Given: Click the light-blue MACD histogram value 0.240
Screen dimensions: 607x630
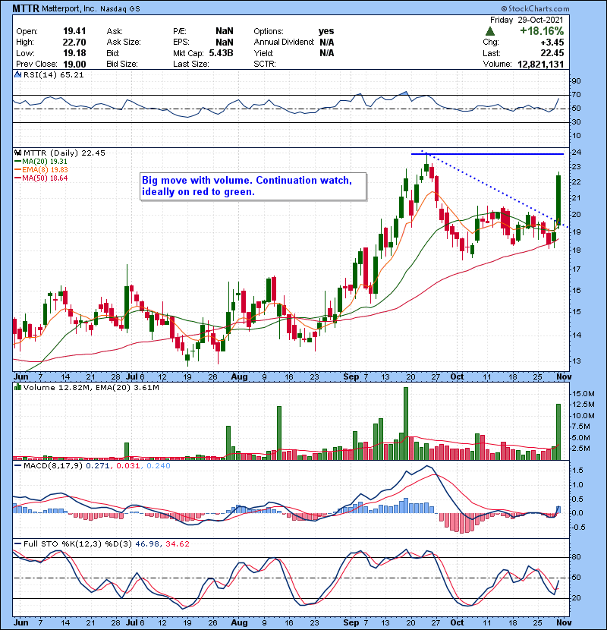Looking at the screenshot, I should [x=159, y=466].
